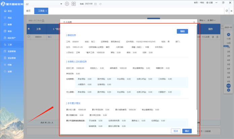Open 发票管理 (invoice management) module
The image size is (234, 139).
(11, 51)
